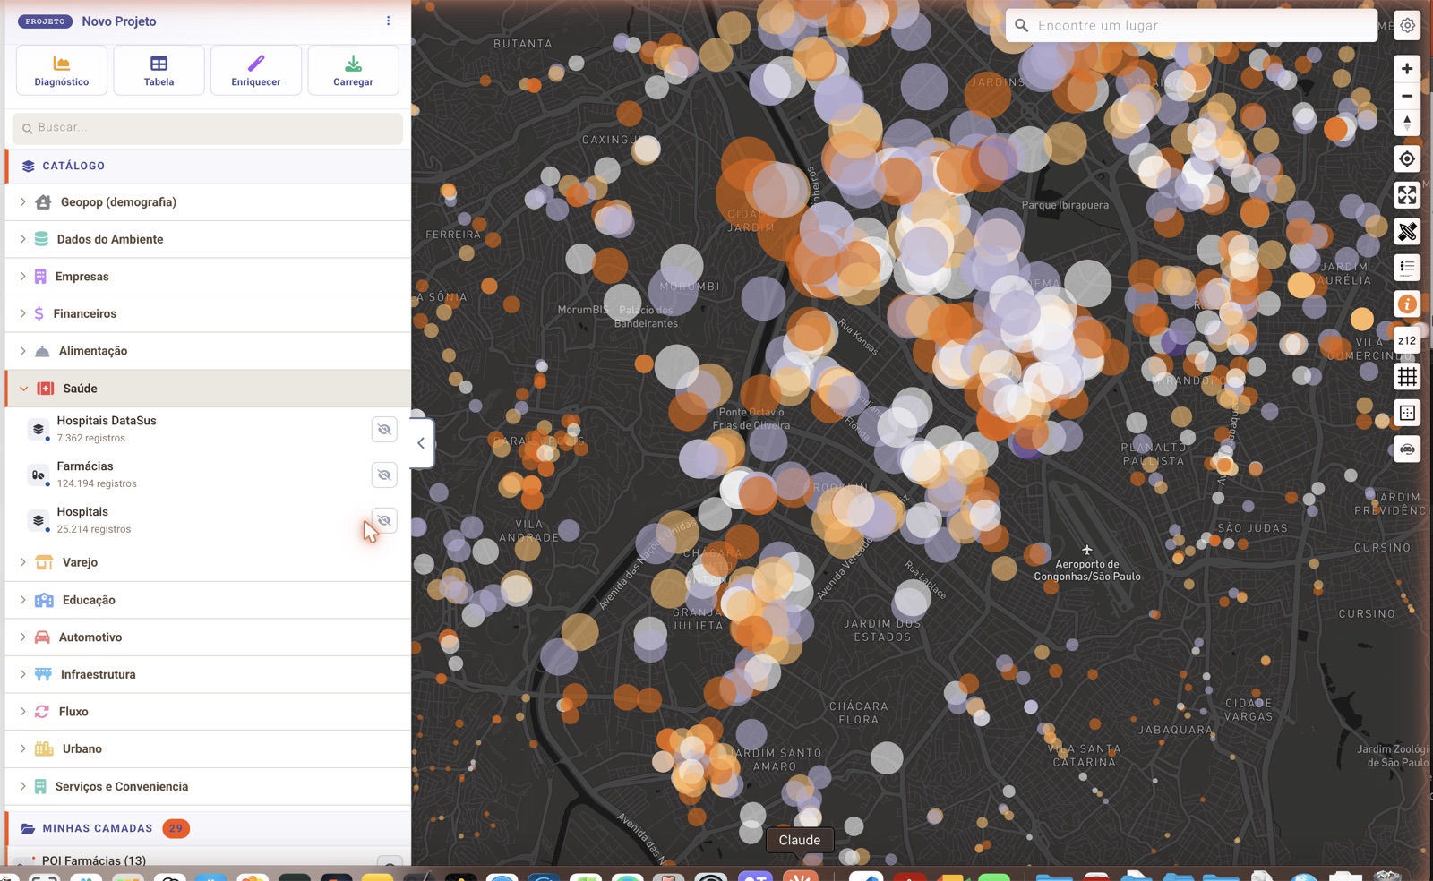Open the Diagnóstico panel
The height and width of the screenshot is (881, 1433).
click(x=62, y=70)
